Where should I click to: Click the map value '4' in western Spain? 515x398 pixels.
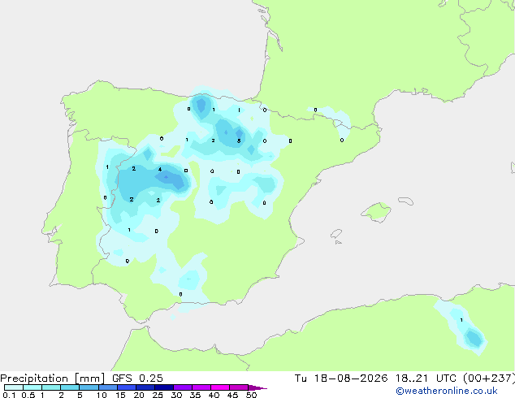point(160,170)
